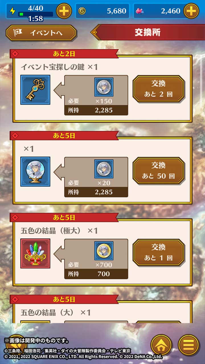Go back via イベントへ button
The width and height of the screenshot is (205, 364).
[x=41, y=33]
